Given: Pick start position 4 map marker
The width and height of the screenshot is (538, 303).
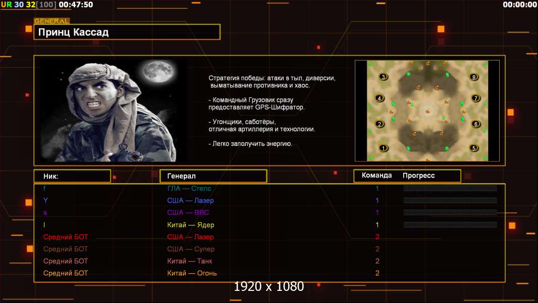Looking at the screenshot, I should (380, 98).
